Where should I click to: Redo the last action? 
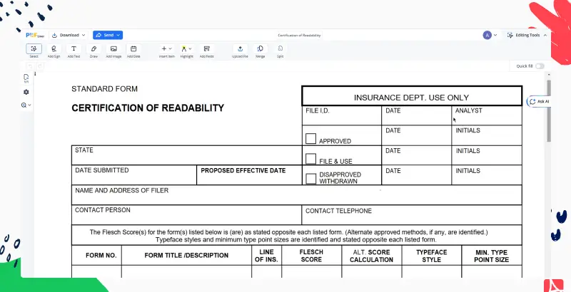40,66
